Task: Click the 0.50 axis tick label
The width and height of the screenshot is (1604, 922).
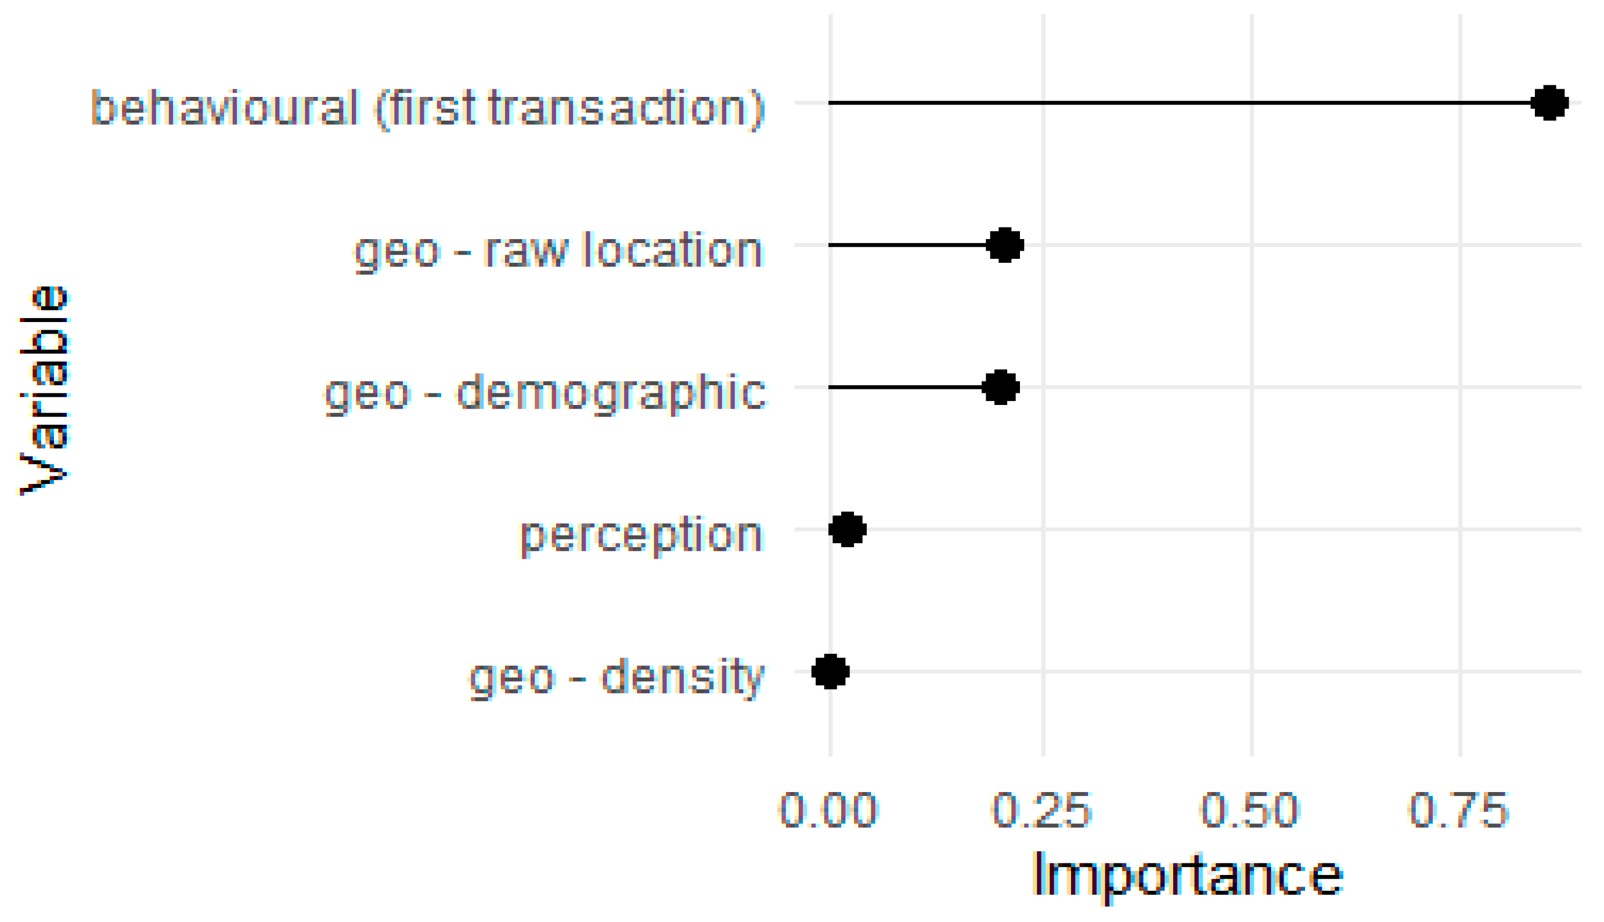Action: coord(1250,810)
